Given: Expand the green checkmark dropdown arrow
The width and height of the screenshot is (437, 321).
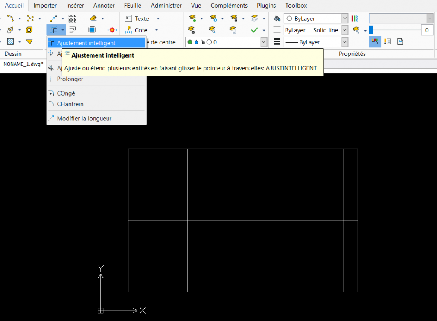Looking at the screenshot, I should click(x=264, y=30).
